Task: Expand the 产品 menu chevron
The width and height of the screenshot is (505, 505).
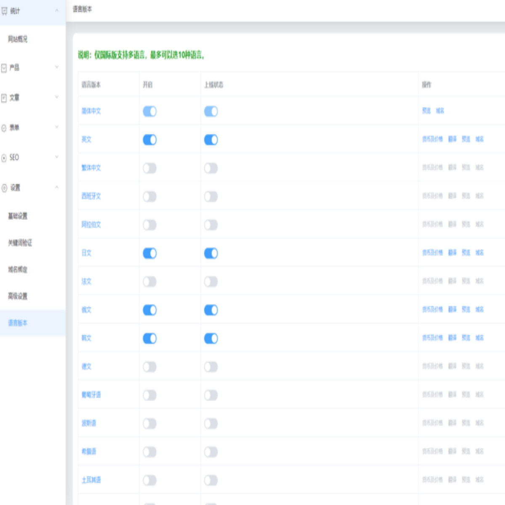Action: (57, 67)
